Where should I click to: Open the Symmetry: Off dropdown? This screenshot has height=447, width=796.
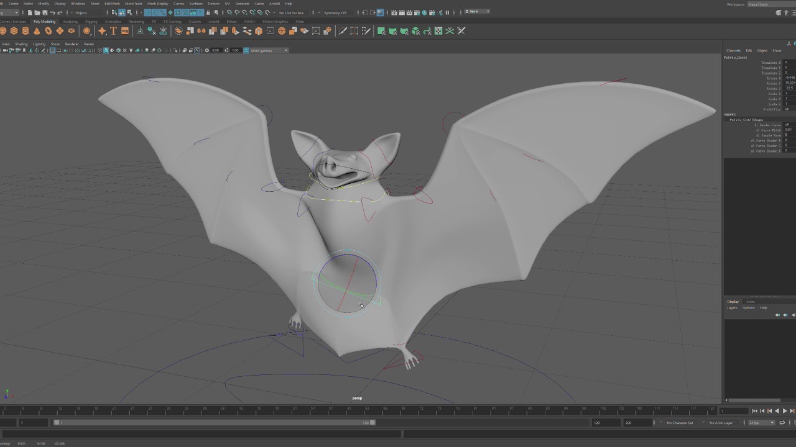337,12
